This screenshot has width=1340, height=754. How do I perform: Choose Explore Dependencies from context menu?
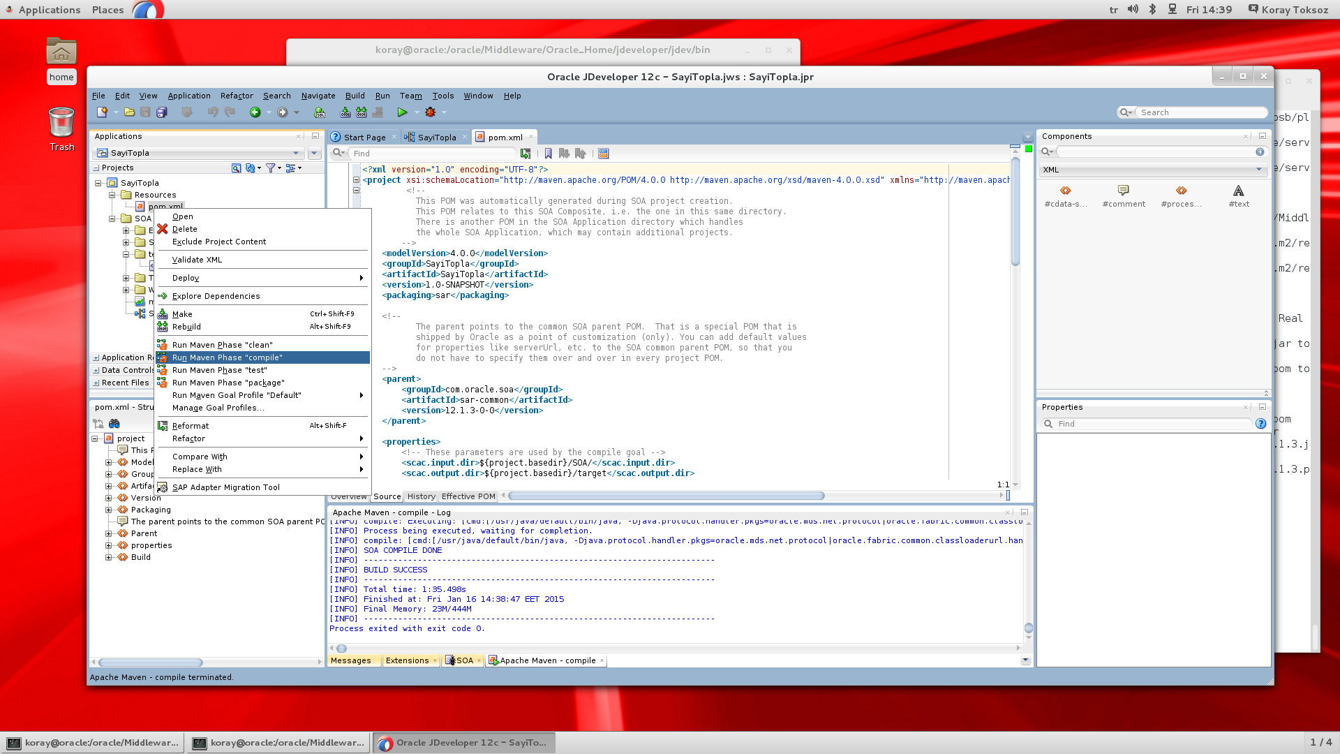tap(262, 296)
